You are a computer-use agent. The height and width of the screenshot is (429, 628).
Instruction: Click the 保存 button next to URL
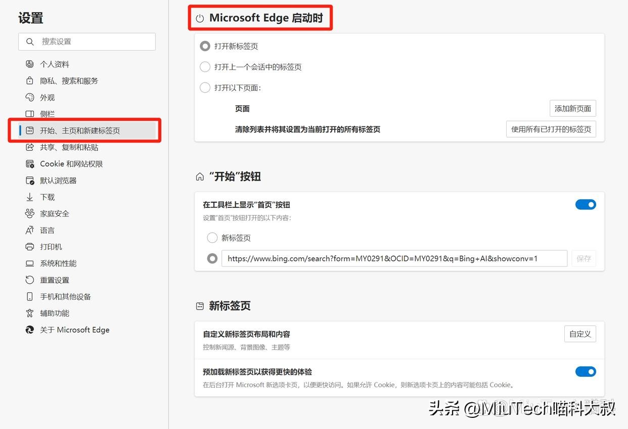tap(584, 259)
